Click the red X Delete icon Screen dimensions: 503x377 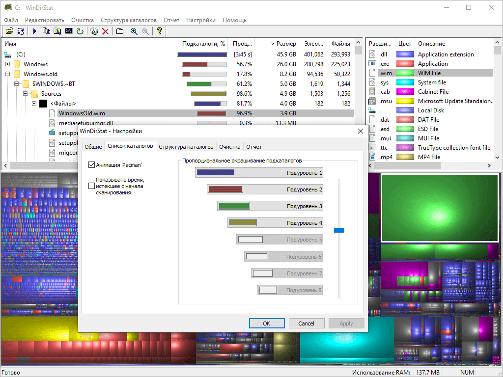[105, 31]
